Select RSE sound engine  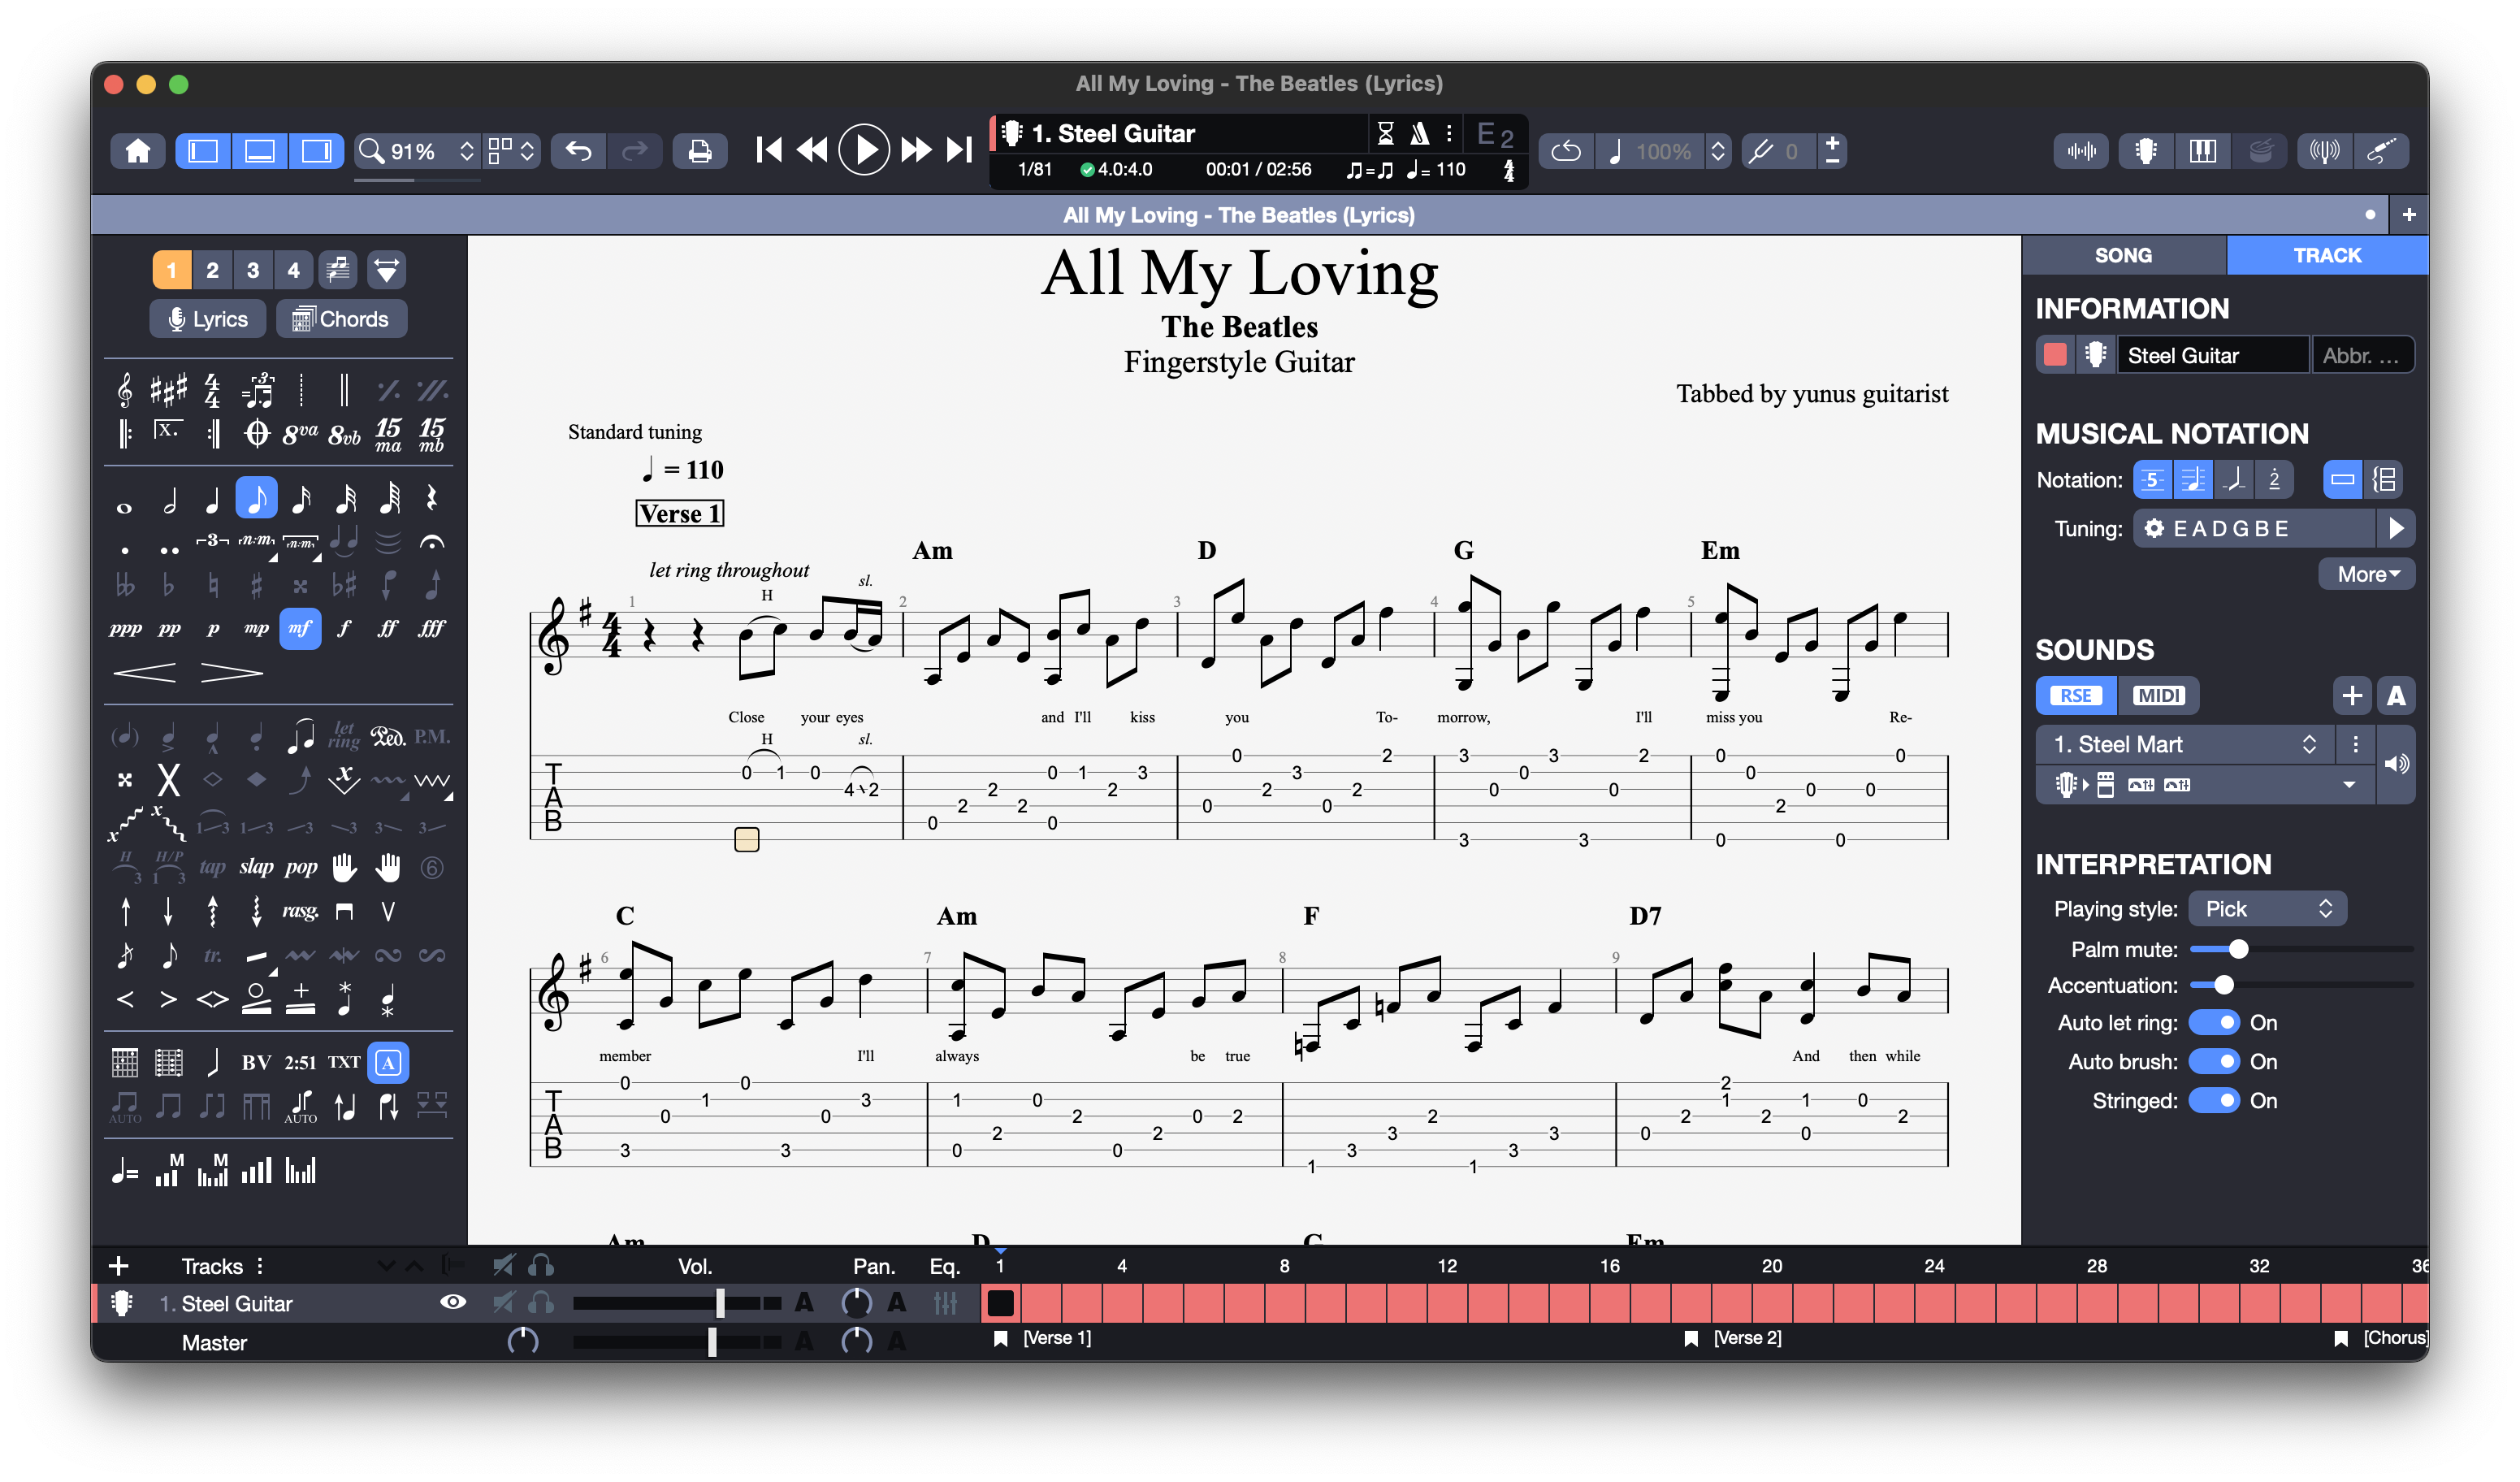click(2076, 696)
